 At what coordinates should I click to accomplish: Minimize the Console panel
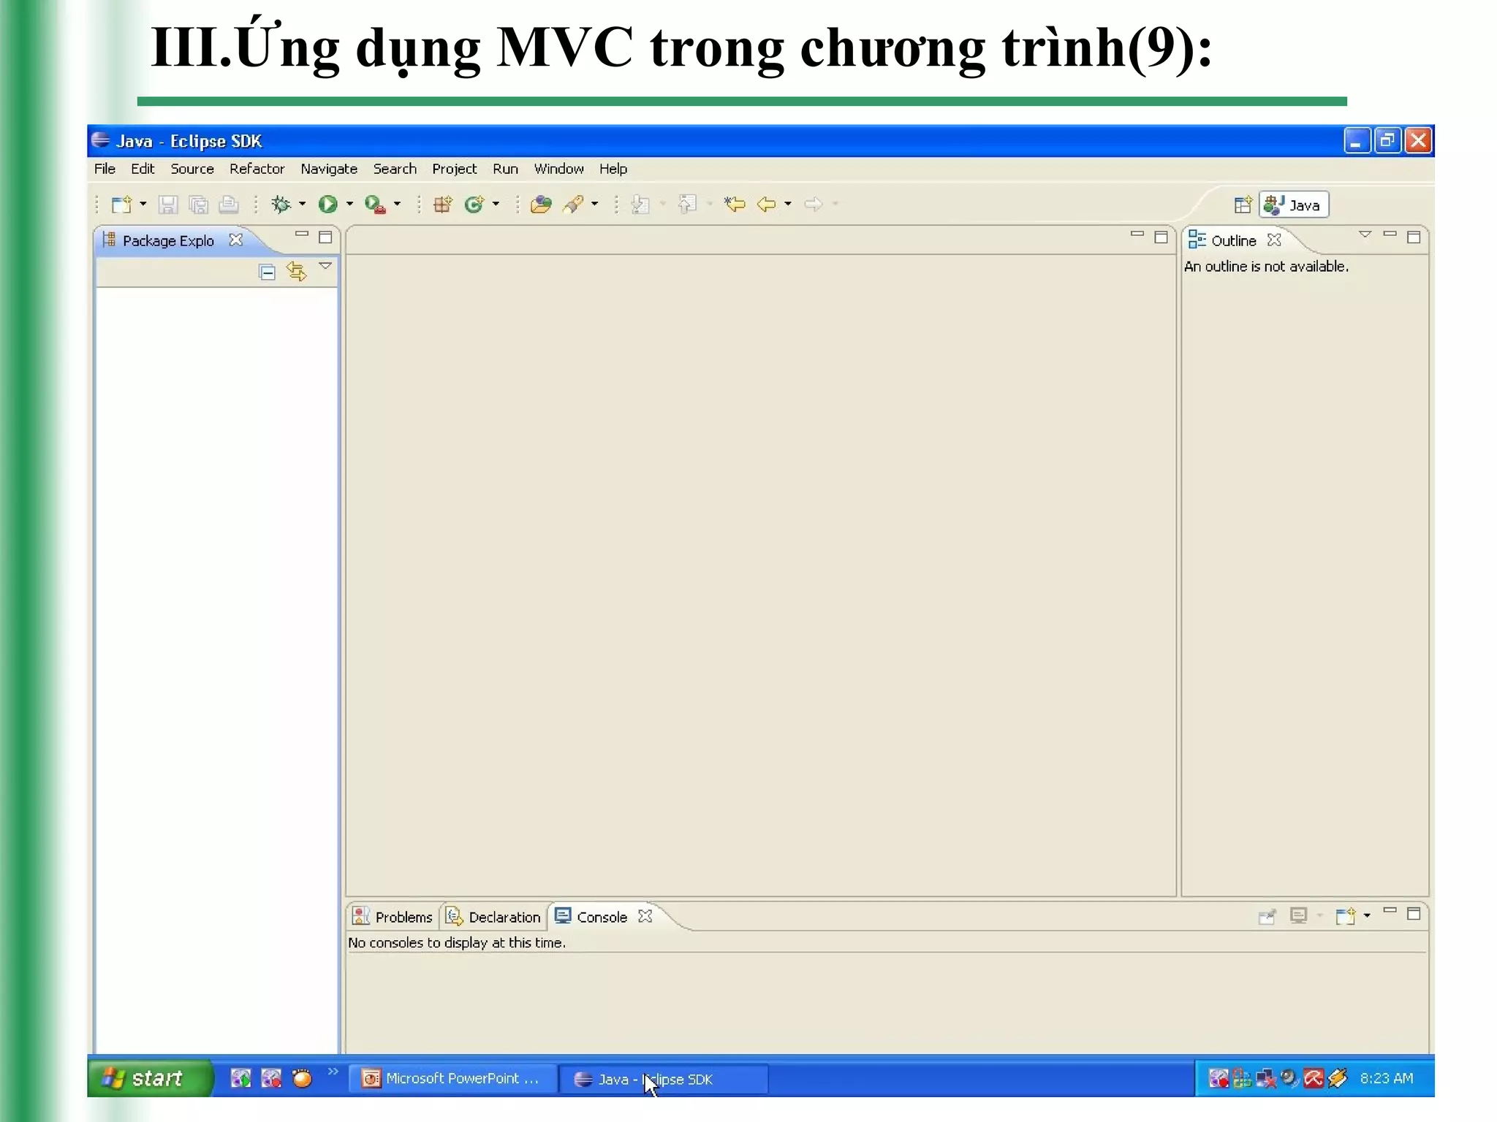tap(1390, 911)
